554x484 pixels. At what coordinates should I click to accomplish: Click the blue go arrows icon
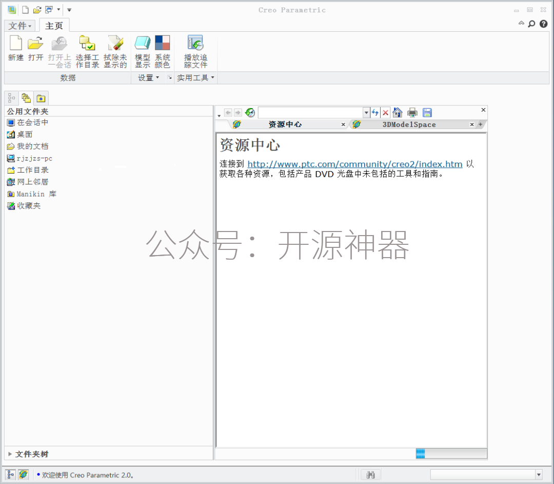click(x=375, y=113)
